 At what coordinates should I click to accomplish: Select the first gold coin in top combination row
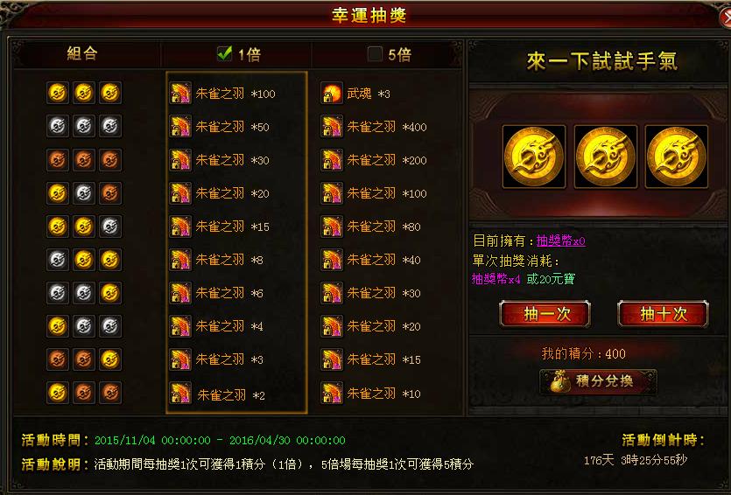tap(58, 93)
